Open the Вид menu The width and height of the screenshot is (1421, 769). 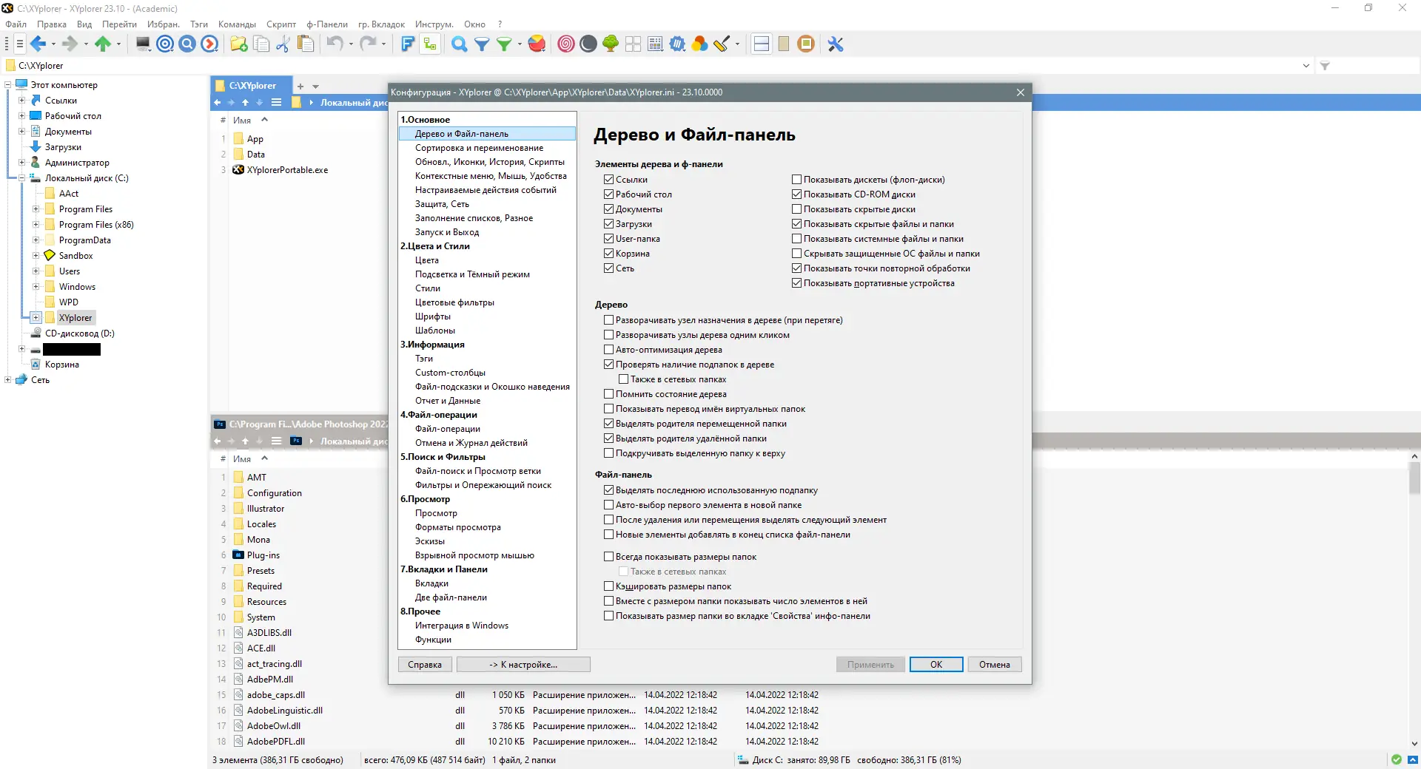84,24
